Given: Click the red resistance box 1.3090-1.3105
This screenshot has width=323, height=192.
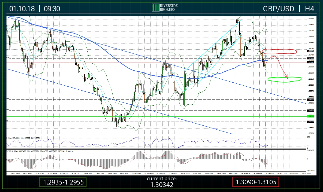Looking at the screenshot, I should point(256,182).
